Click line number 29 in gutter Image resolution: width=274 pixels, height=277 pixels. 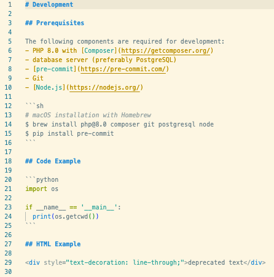[x=8, y=262]
